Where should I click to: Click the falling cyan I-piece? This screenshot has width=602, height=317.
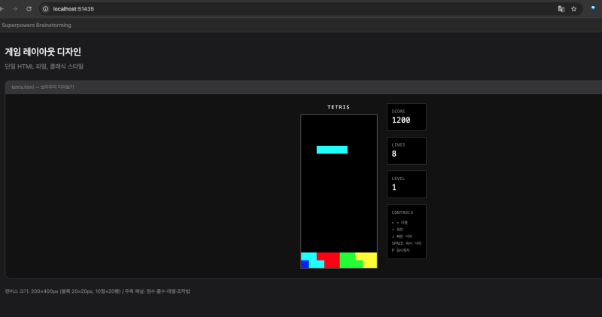click(x=332, y=150)
